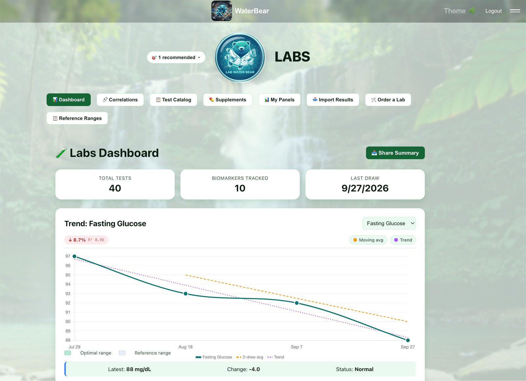This screenshot has height=381, width=526.
Task: Click the Last Draw card 9/27/2026
Action: pyautogui.click(x=365, y=184)
